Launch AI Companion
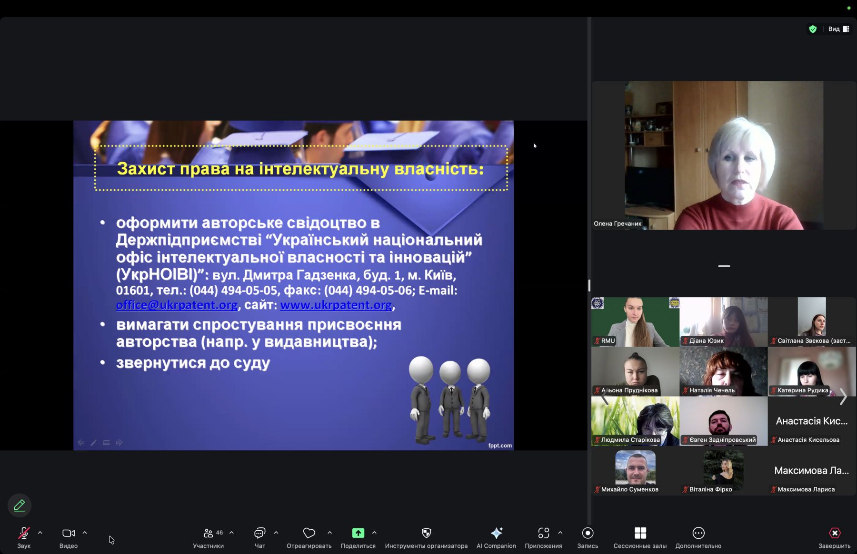The image size is (857, 554). pos(496,533)
